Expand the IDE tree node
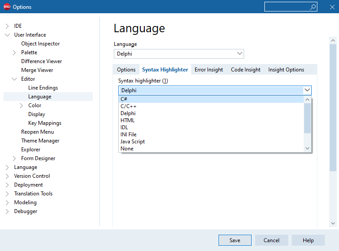This screenshot has width=339, height=251. coord(7,26)
